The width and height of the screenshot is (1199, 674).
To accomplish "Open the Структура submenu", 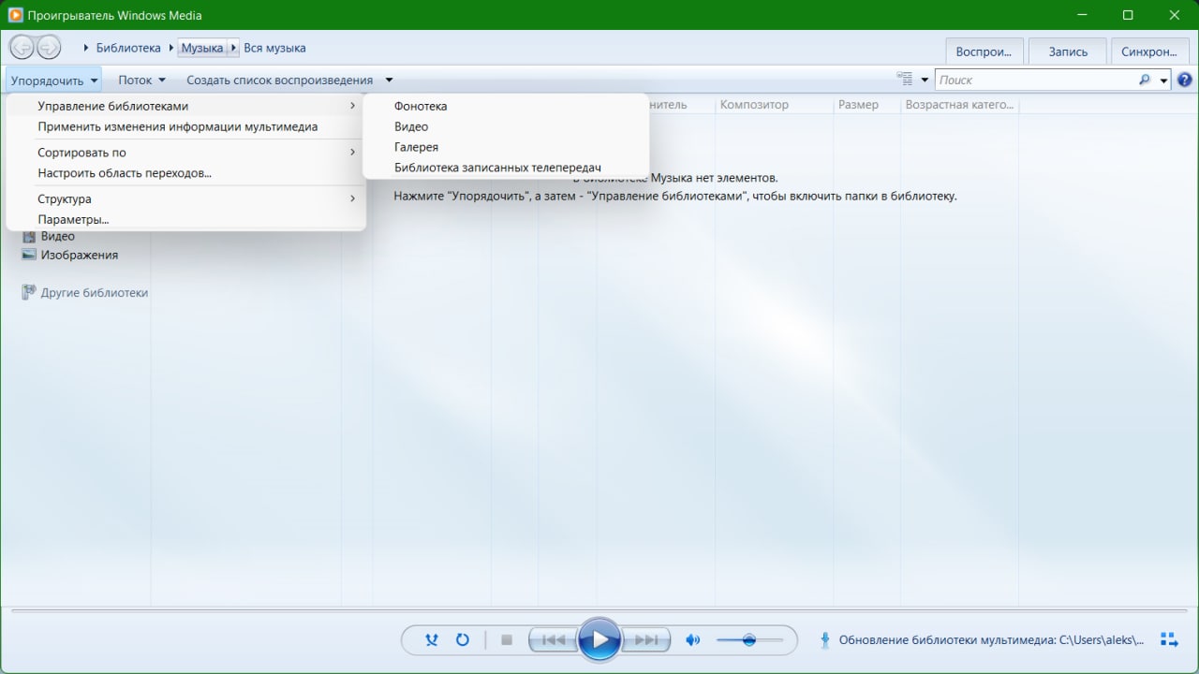I will pos(185,199).
